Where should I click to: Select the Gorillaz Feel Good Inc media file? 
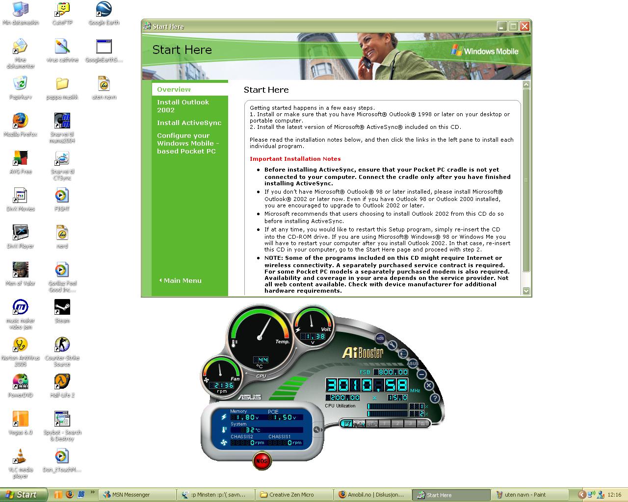tap(62, 277)
